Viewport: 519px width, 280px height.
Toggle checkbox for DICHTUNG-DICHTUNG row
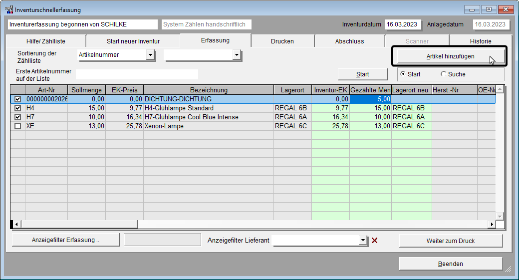point(18,99)
